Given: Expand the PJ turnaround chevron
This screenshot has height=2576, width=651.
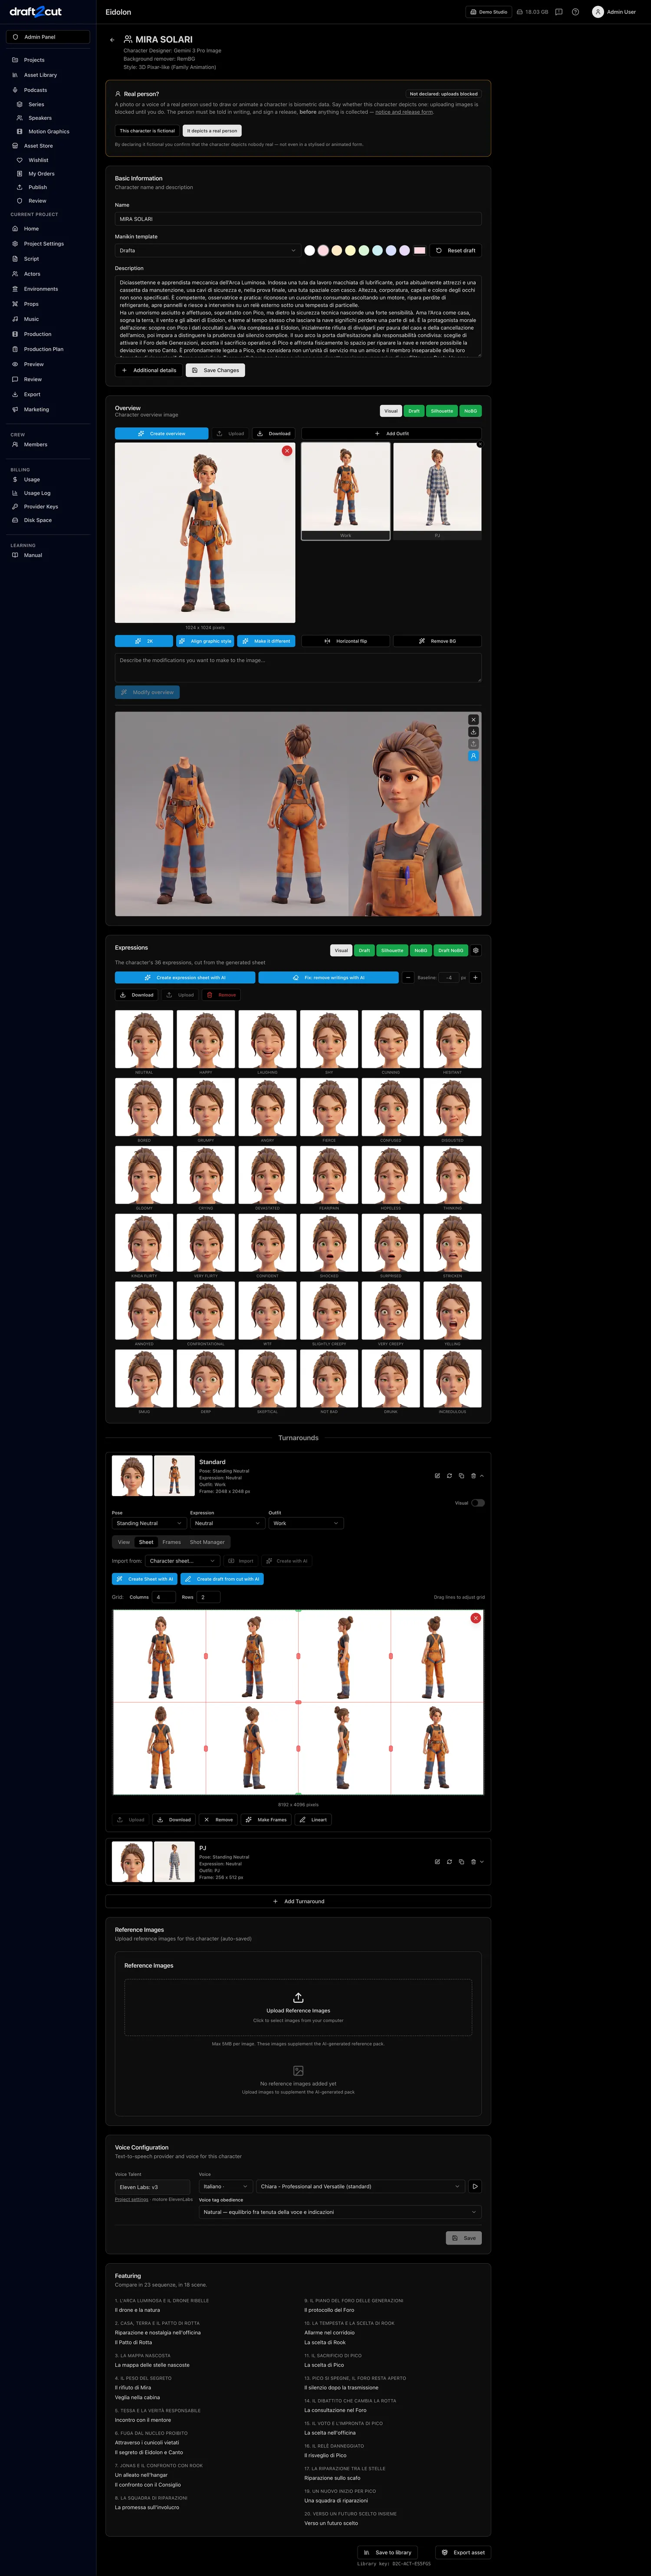Looking at the screenshot, I should point(482,1861).
